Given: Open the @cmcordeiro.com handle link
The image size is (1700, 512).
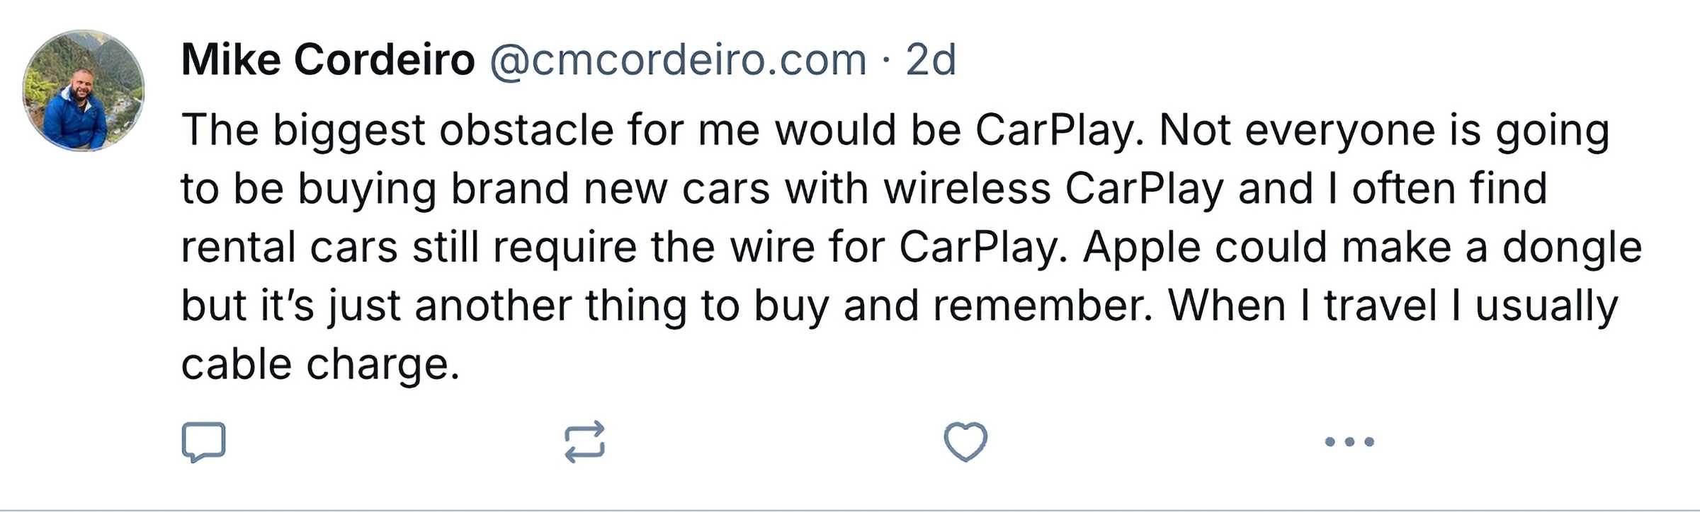Looking at the screenshot, I should pos(678,59).
